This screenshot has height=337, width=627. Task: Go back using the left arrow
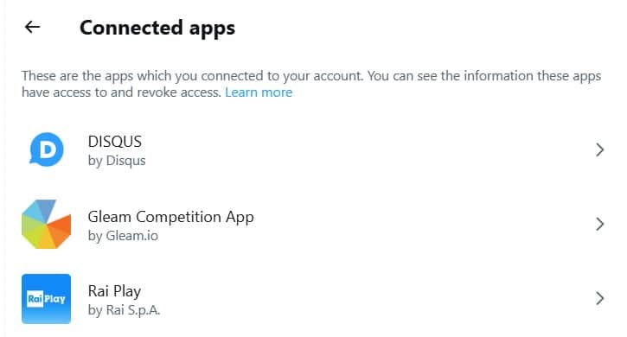point(32,27)
